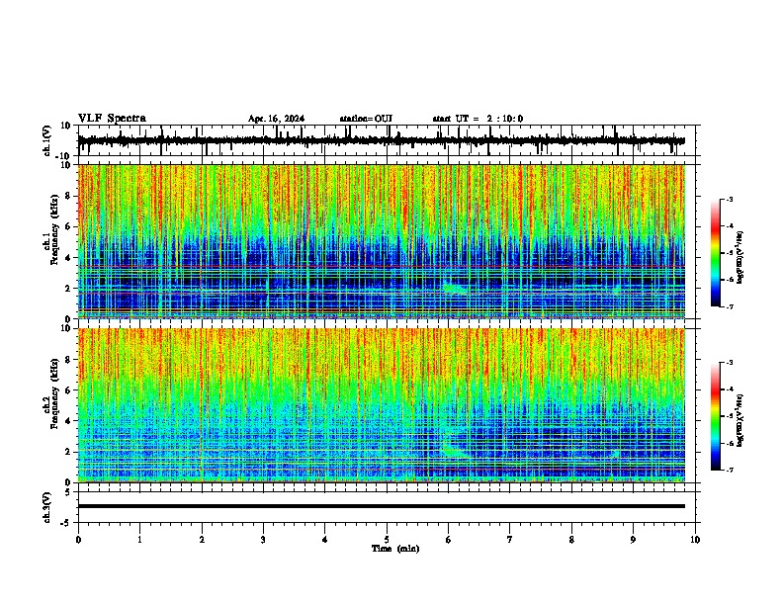This screenshot has height=605, width=783.
Task: Click the "ch.1(V)" waveform axis label
Action: click(x=47, y=140)
